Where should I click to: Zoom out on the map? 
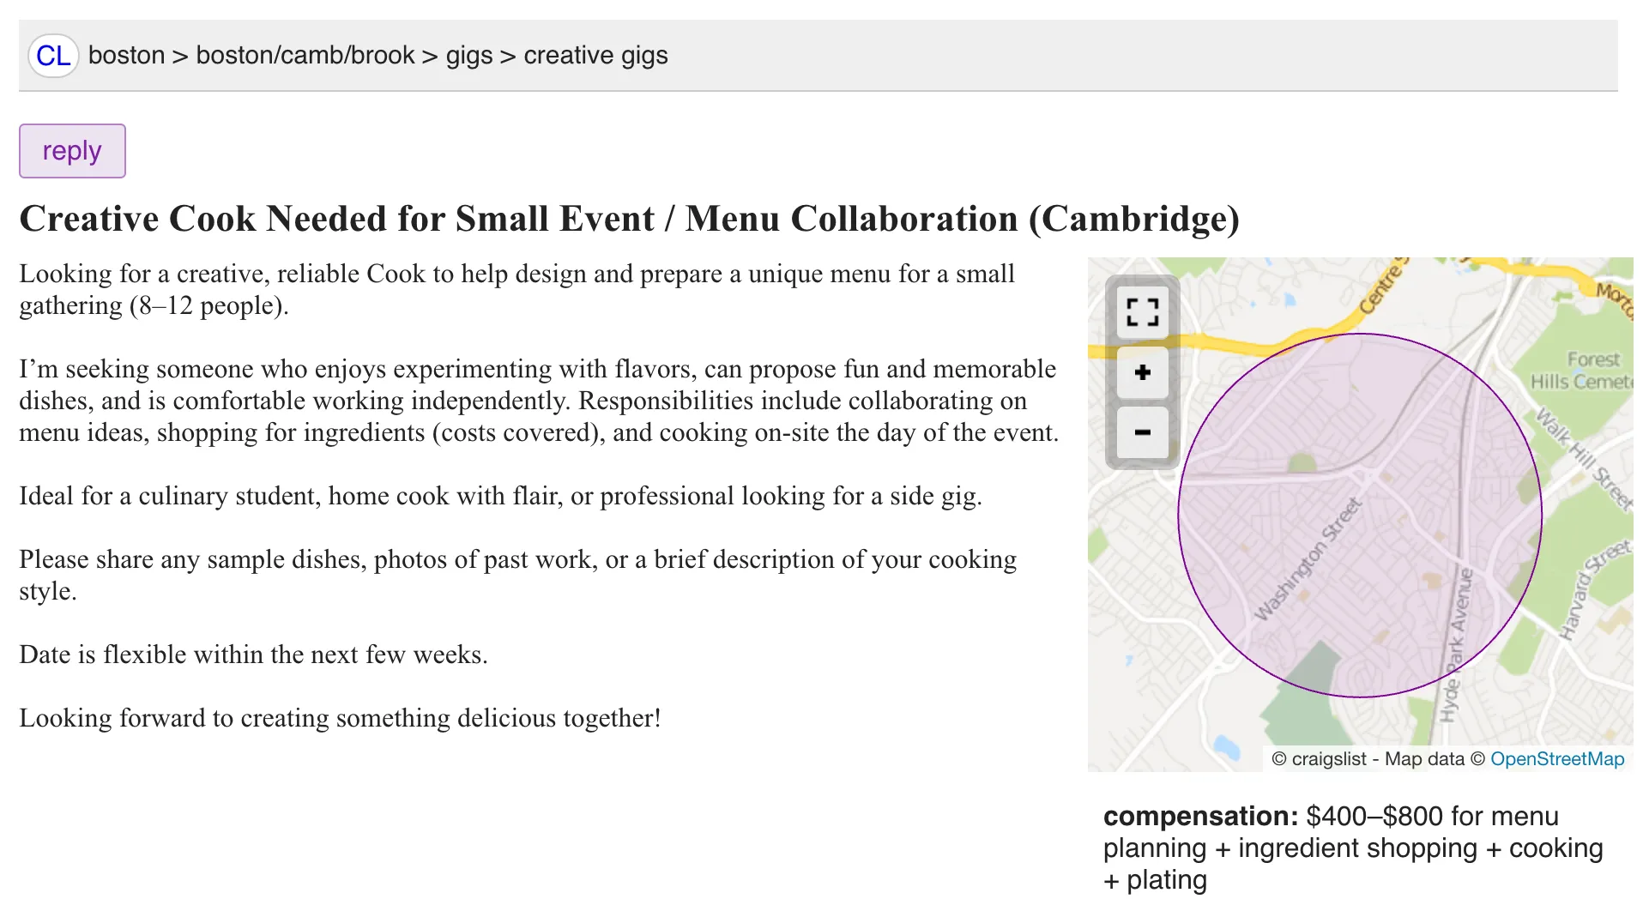[x=1142, y=432]
